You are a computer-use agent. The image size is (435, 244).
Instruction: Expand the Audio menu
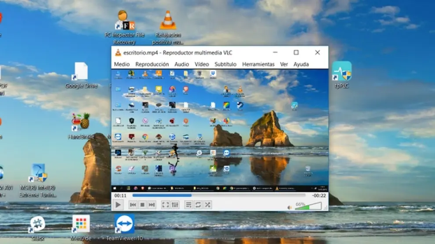tap(181, 64)
